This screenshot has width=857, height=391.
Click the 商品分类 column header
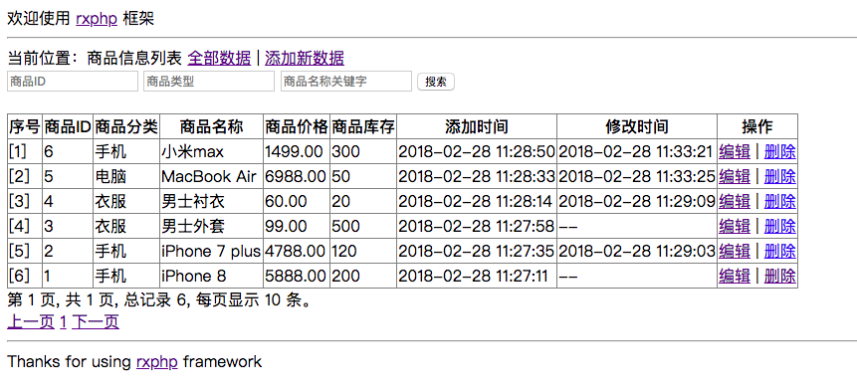click(126, 126)
